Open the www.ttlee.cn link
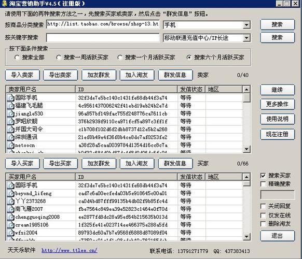302x259 pixels. [x=70, y=250]
